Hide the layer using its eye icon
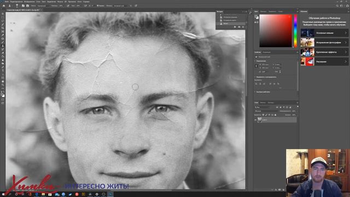Viewport: 350px width, 197px height. [255, 120]
